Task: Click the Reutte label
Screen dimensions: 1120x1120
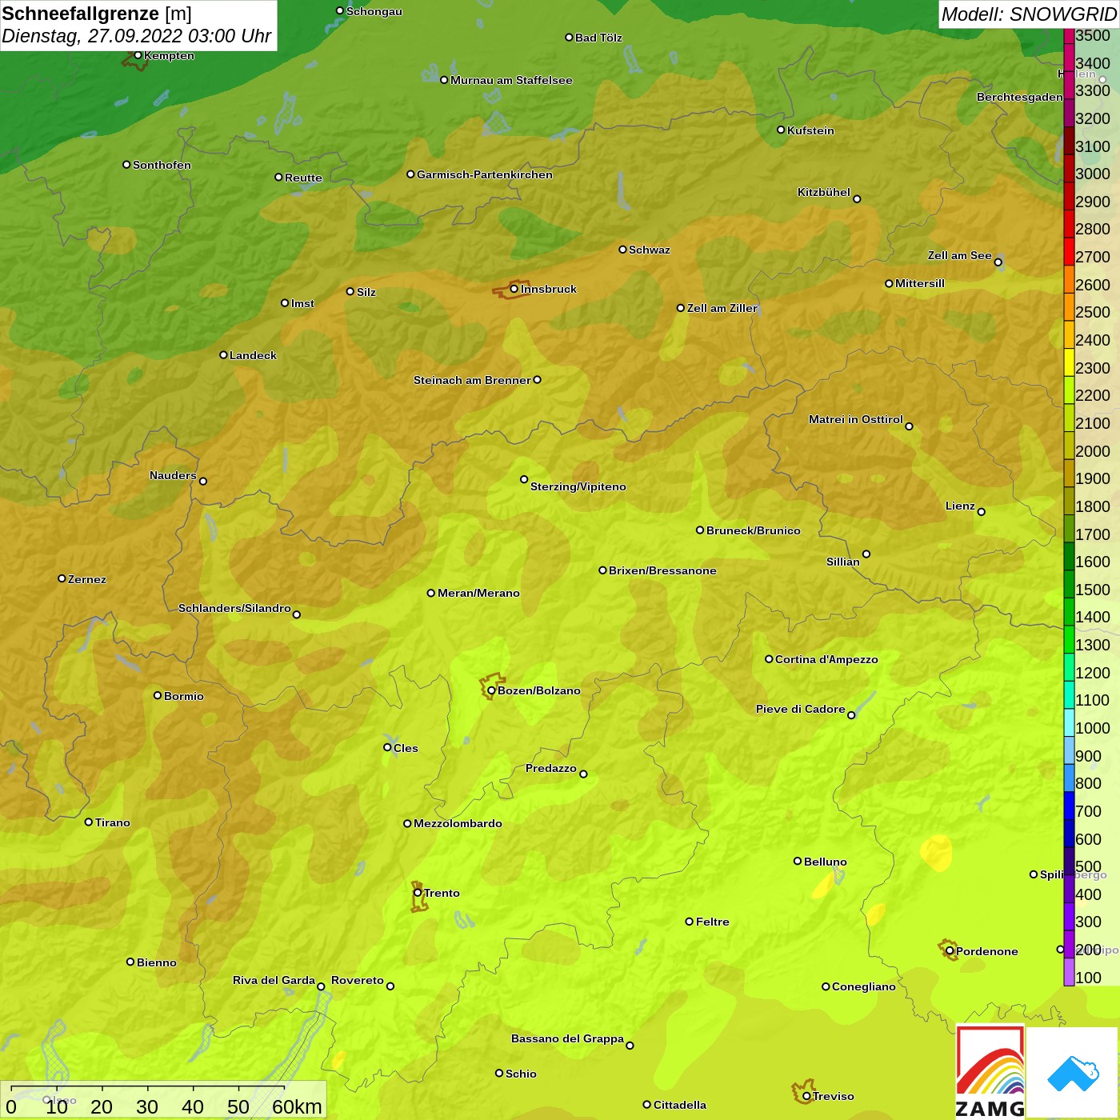Action: [303, 178]
